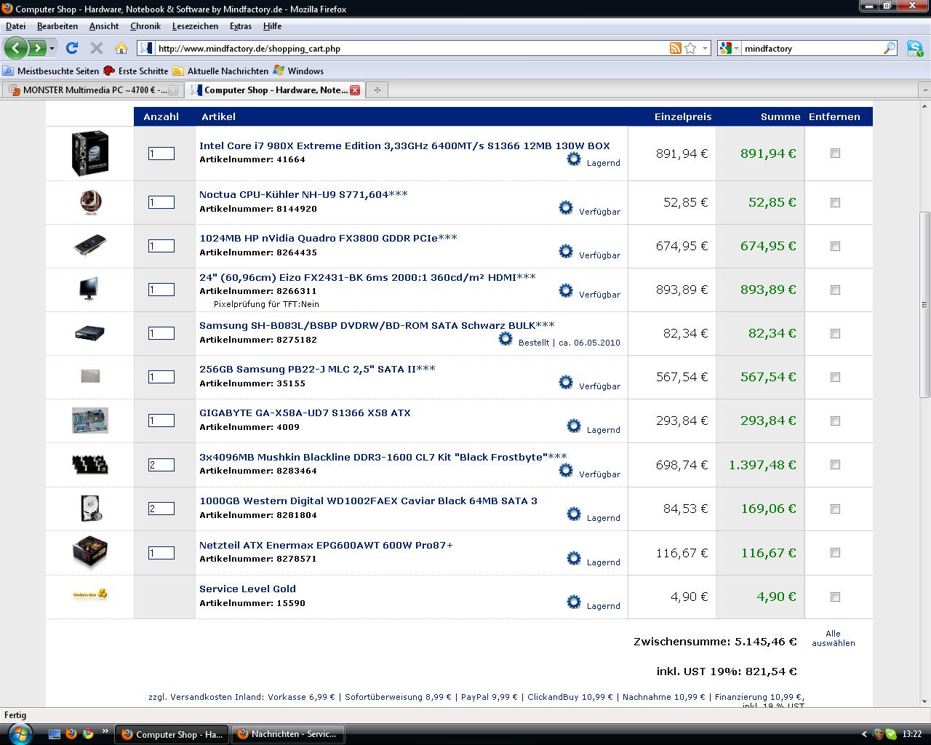931x745 pixels.
Task: Open the Lesezeichen menu
Action: click(195, 26)
